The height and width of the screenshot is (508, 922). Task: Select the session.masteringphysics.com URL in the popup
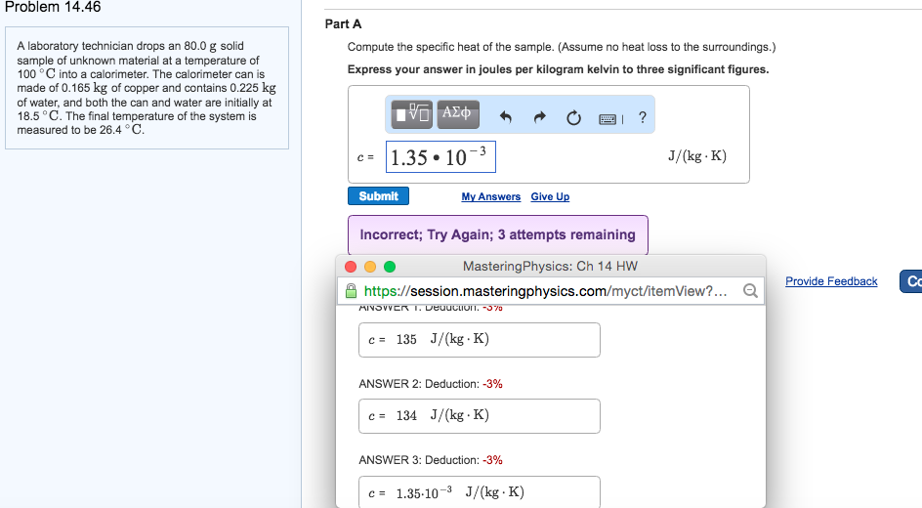[x=545, y=291]
